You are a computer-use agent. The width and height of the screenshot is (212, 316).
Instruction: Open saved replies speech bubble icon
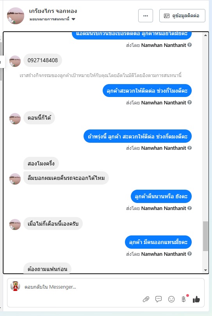159,299
